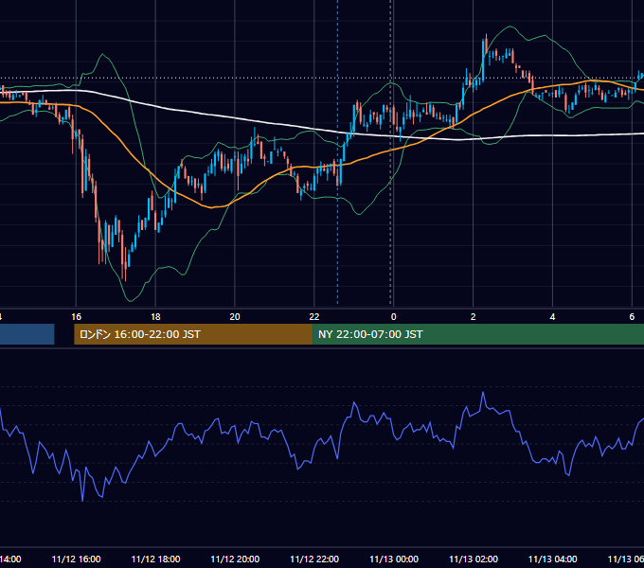Click the '11/13 04:00' date label
This screenshot has width=644, height=568.
[x=553, y=559]
